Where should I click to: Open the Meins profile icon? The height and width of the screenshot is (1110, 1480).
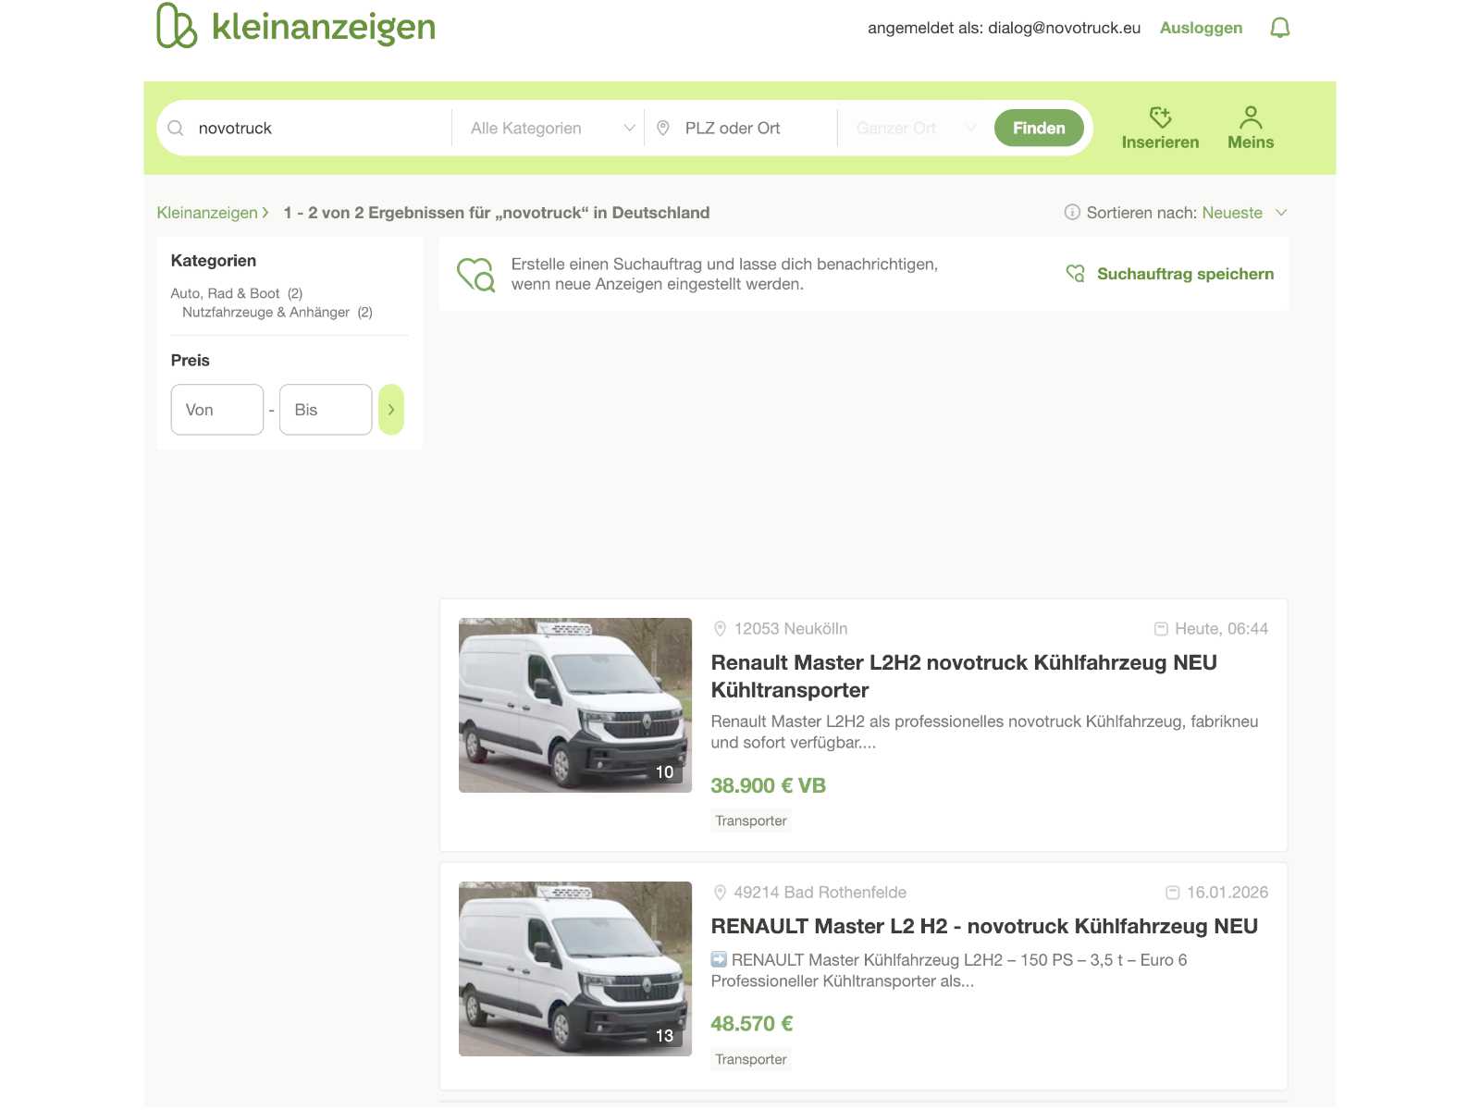(1250, 117)
